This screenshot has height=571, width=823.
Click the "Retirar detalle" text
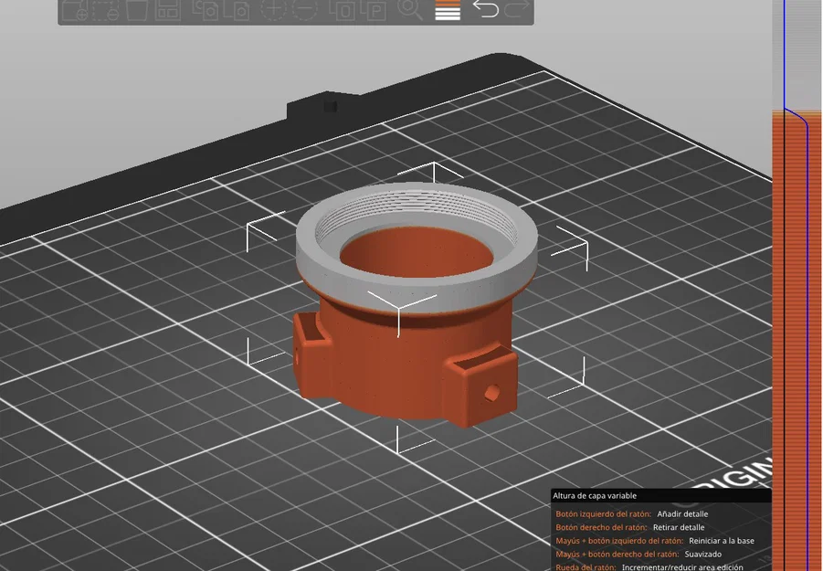coord(679,527)
